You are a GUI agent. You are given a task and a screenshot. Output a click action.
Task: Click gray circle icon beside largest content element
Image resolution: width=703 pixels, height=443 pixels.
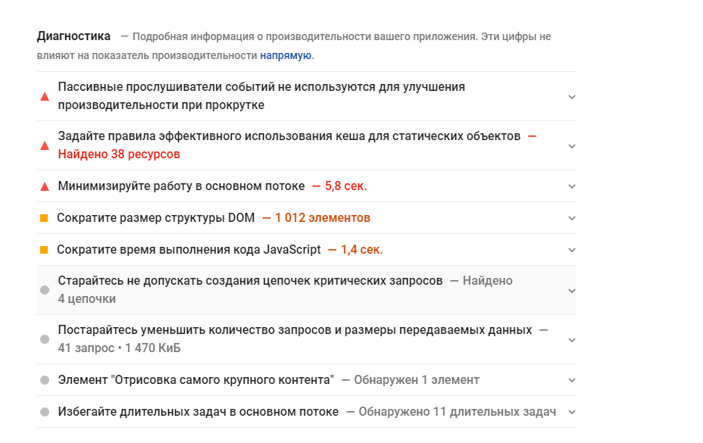point(45,380)
